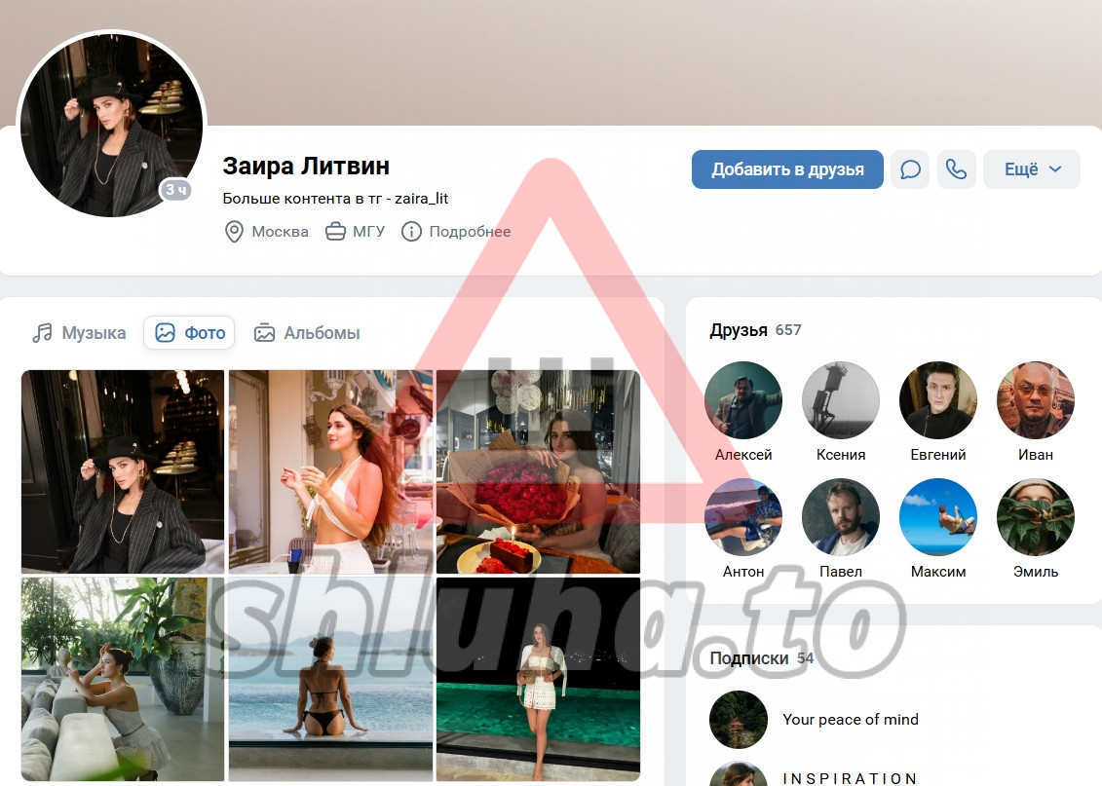The width and height of the screenshot is (1102, 786).
Task: Click the location pin icon next to Москва
Action: coord(234,232)
